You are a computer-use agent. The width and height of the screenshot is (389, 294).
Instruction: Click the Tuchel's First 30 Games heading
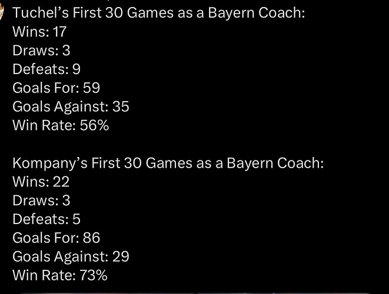click(158, 13)
